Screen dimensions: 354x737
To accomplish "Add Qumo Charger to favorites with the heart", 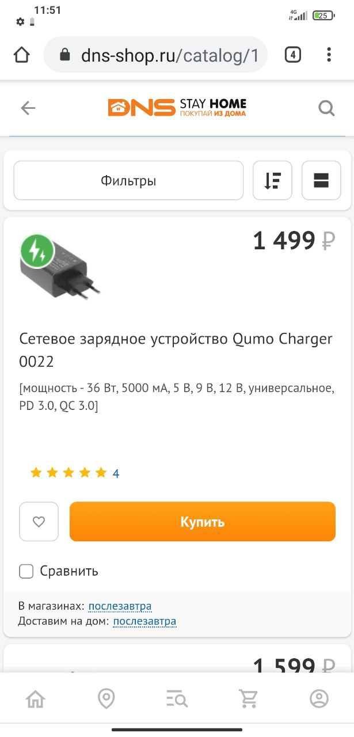I will [x=39, y=522].
